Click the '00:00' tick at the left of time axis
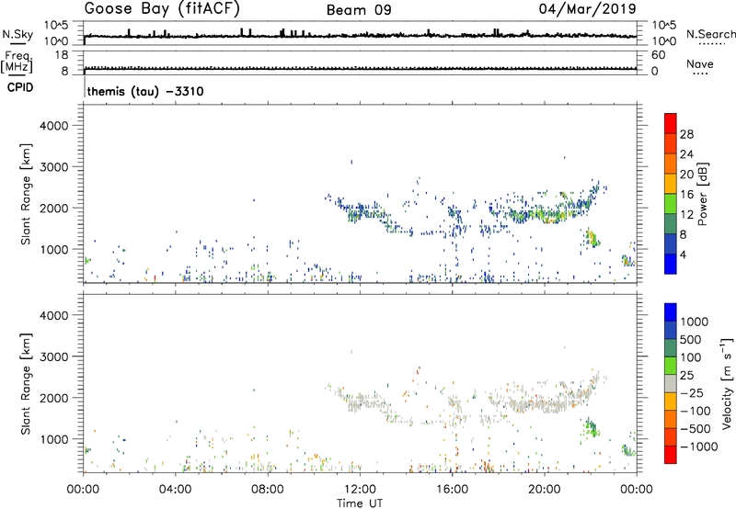 pyautogui.click(x=83, y=490)
